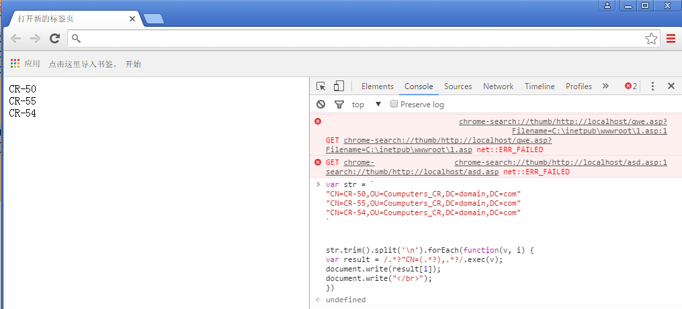
Task: Select the Console tab
Action: 419,86
